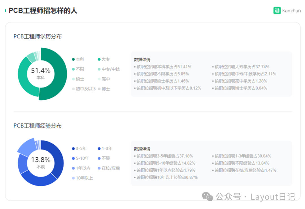
Task: Toggle the 1年以内 legend item in experience chart
Action: 79,168
